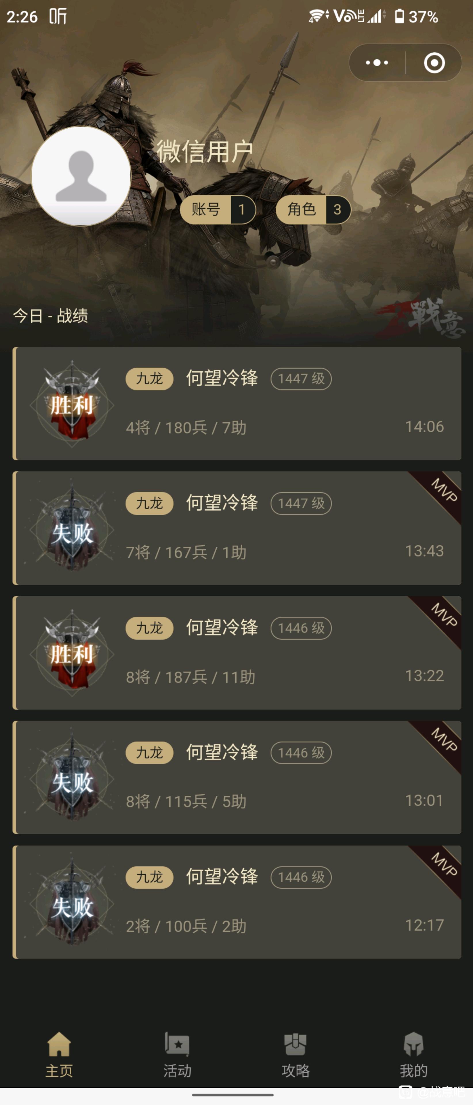Open the mini program more-options dots menu
473x1105 pixels.
(377, 63)
